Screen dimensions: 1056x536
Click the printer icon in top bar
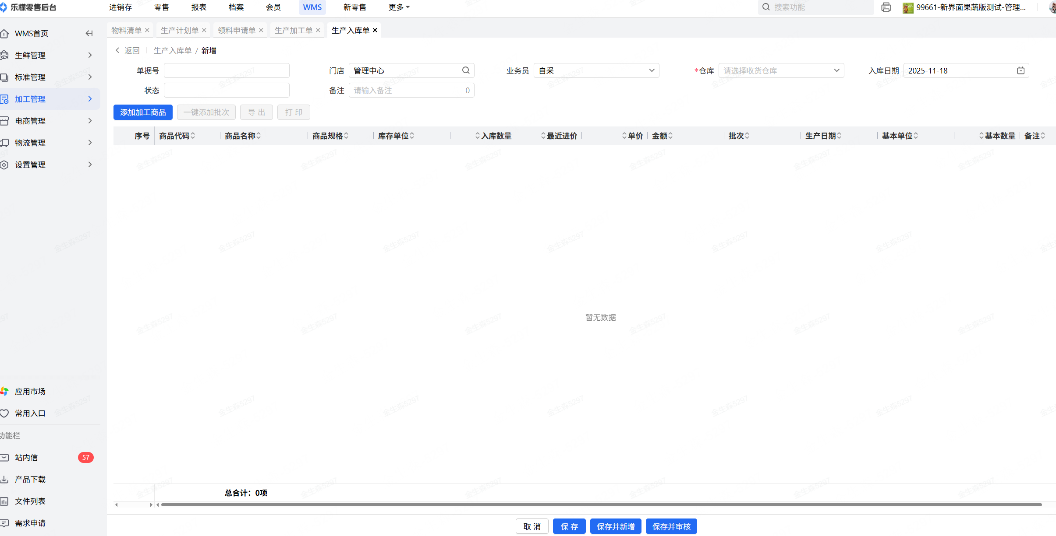point(886,7)
